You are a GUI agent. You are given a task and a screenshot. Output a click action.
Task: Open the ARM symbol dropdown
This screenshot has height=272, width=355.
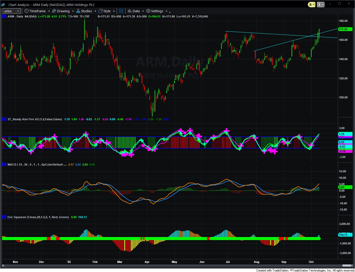18,11
